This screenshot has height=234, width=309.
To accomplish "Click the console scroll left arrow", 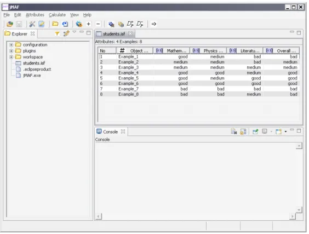I will [x=99, y=216].
